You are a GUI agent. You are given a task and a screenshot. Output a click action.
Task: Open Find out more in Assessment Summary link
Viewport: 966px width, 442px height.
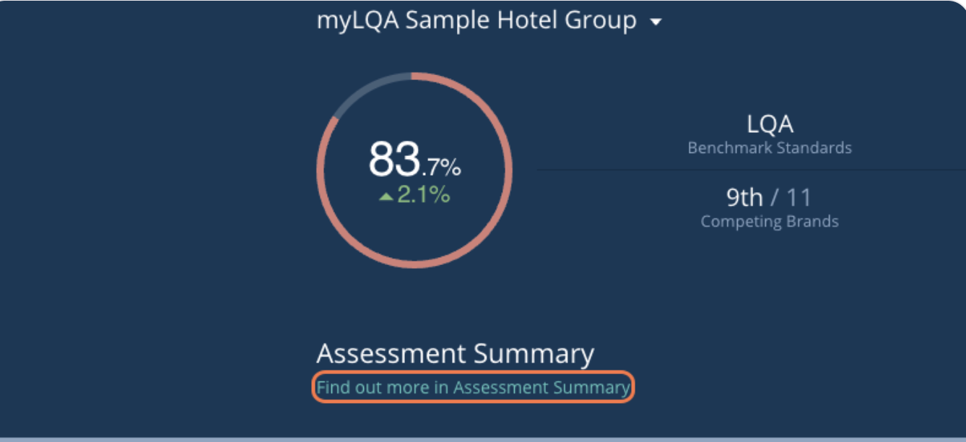[x=473, y=387]
